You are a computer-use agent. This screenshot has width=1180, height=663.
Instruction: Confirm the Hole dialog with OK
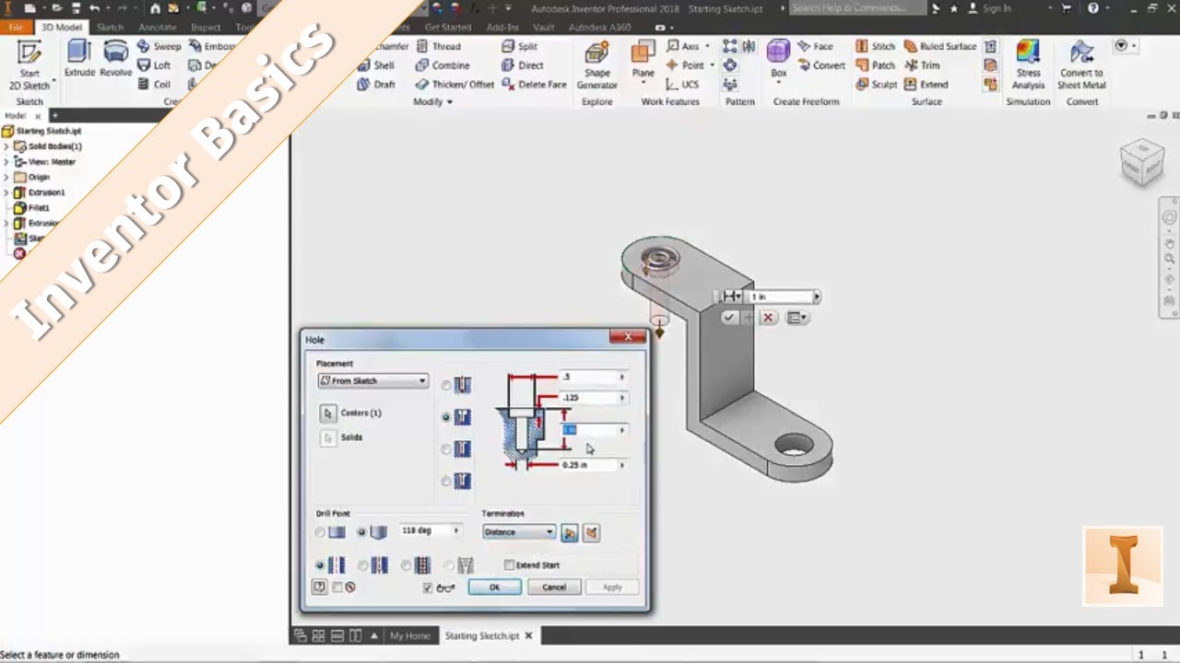494,587
